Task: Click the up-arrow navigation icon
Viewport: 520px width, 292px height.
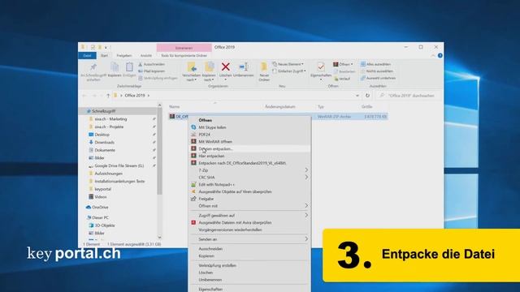Action: click(x=108, y=96)
